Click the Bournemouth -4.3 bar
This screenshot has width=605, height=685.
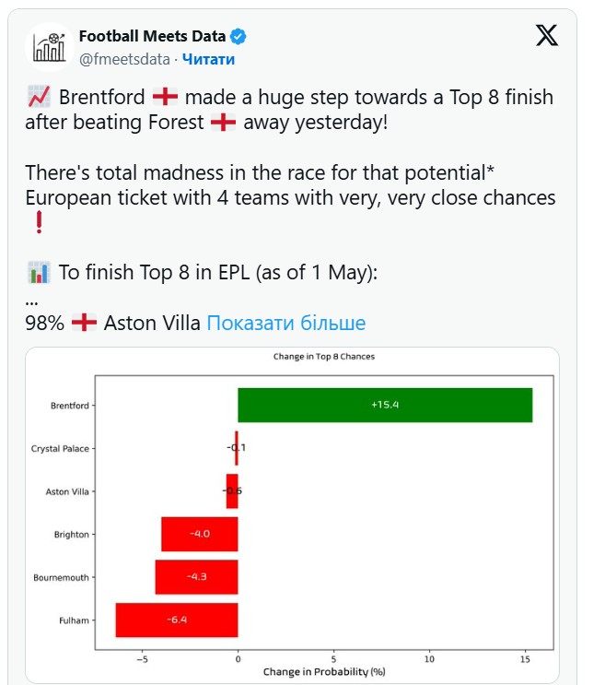pyautogui.click(x=196, y=576)
